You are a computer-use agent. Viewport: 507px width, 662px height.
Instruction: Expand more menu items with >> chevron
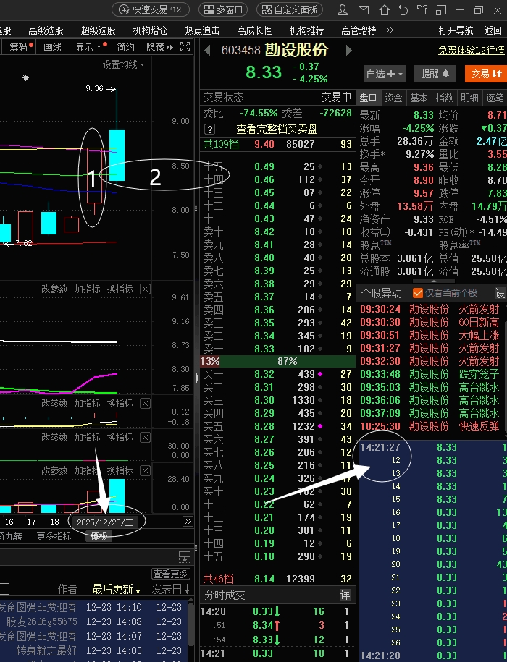390,30
